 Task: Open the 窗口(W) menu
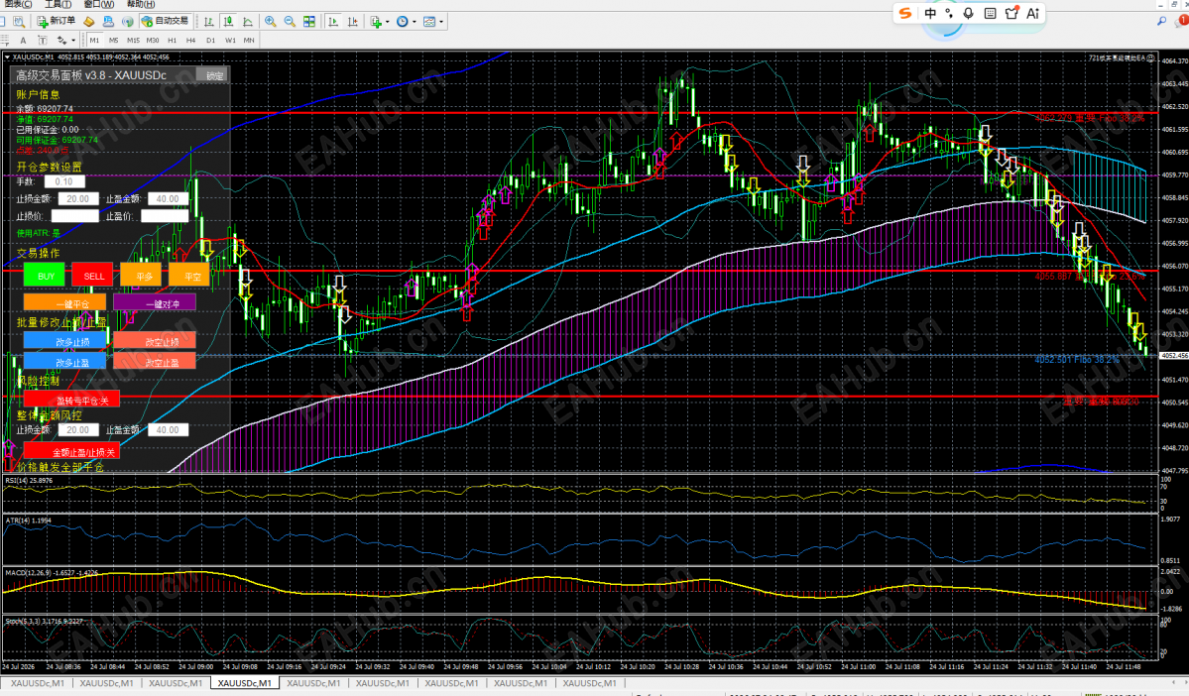click(98, 4)
